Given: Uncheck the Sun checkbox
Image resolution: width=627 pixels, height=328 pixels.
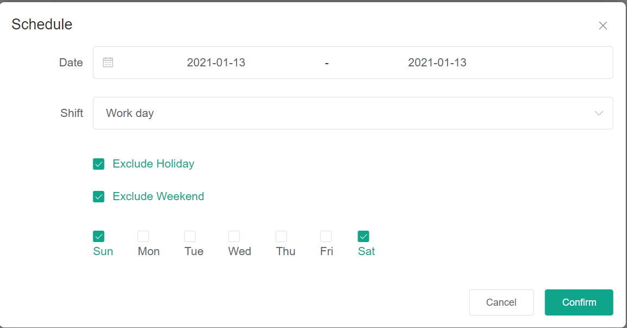Looking at the screenshot, I should point(98,236).
